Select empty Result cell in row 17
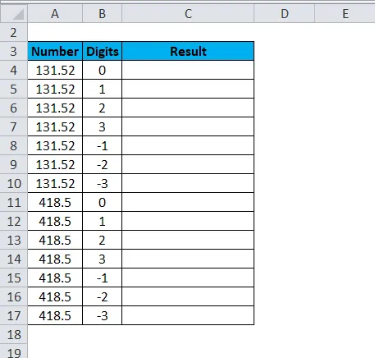The image size is (375, 358). click(x=188, y=315)
